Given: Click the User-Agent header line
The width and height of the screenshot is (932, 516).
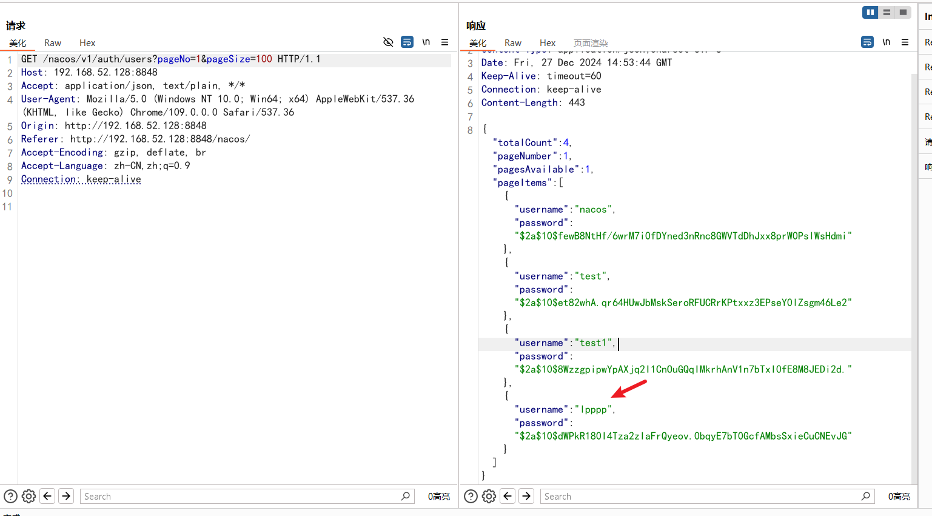Looking at the screenshot, I should pyautogui.click(x=218, y=106).
